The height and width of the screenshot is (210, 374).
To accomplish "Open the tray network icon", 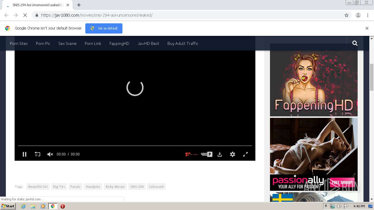I will click(332, 206).
